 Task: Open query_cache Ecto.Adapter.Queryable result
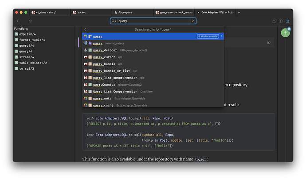tap(153, 105)
